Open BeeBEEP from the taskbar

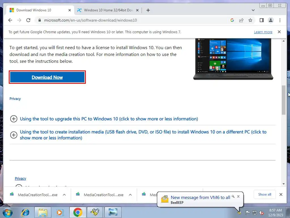point(95,212)
